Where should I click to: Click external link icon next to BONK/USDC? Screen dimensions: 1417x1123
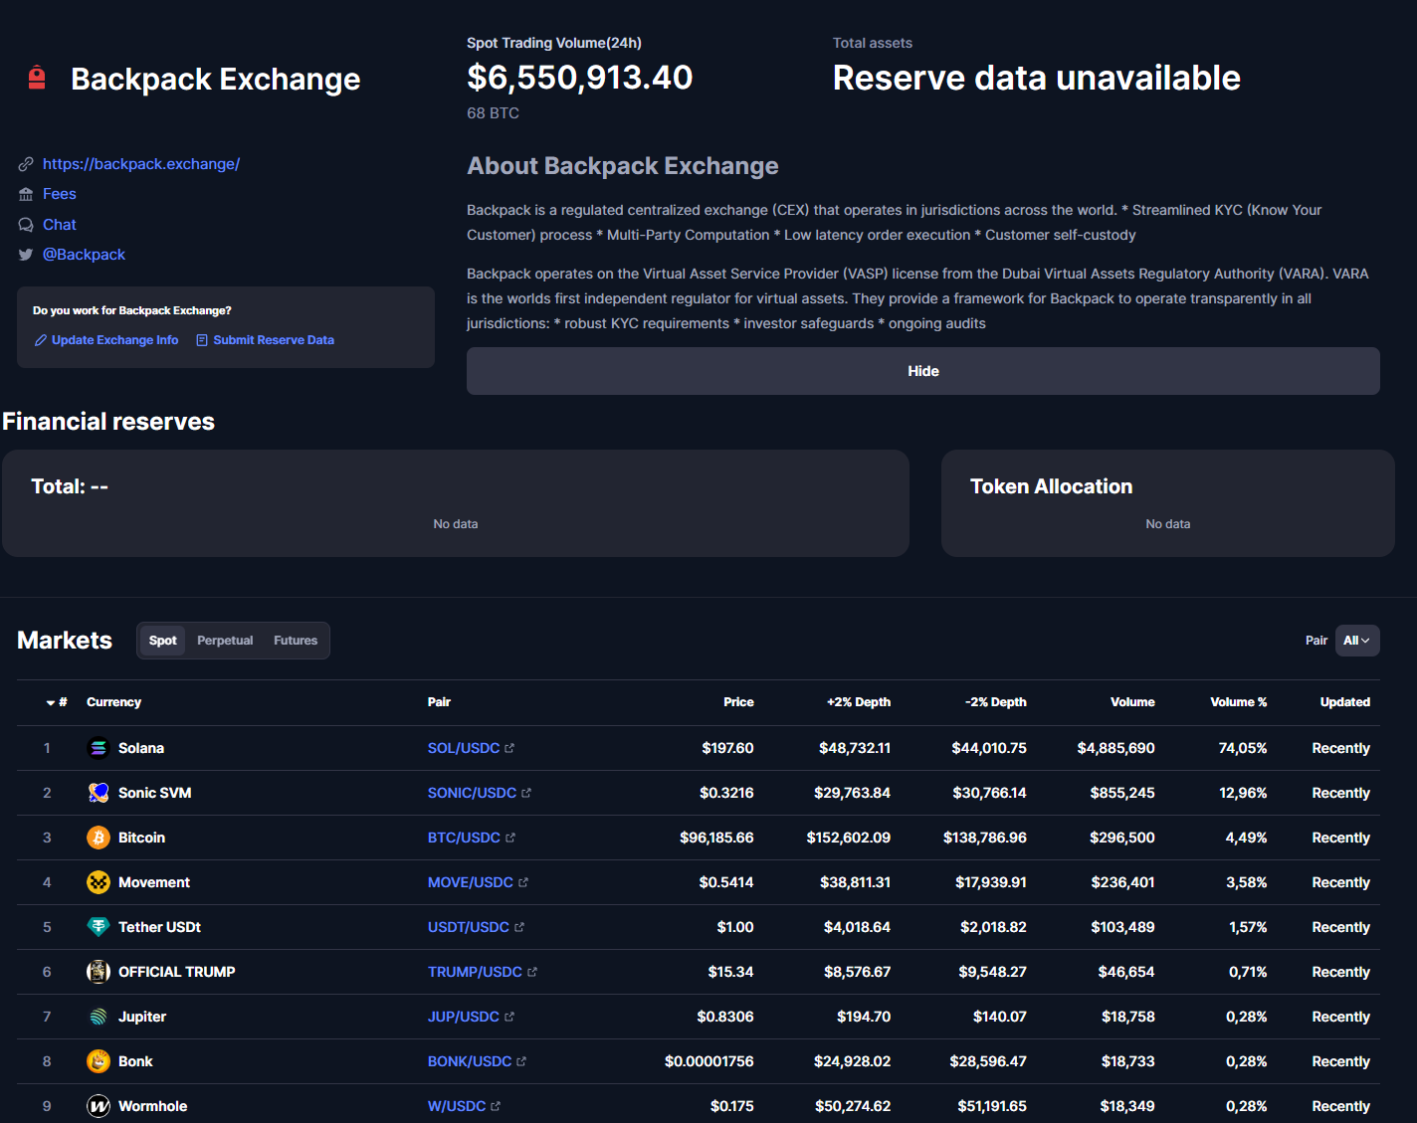(521, 1061)
